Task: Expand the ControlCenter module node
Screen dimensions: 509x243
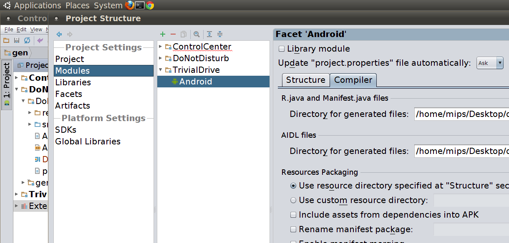Action: click(161, 47)
